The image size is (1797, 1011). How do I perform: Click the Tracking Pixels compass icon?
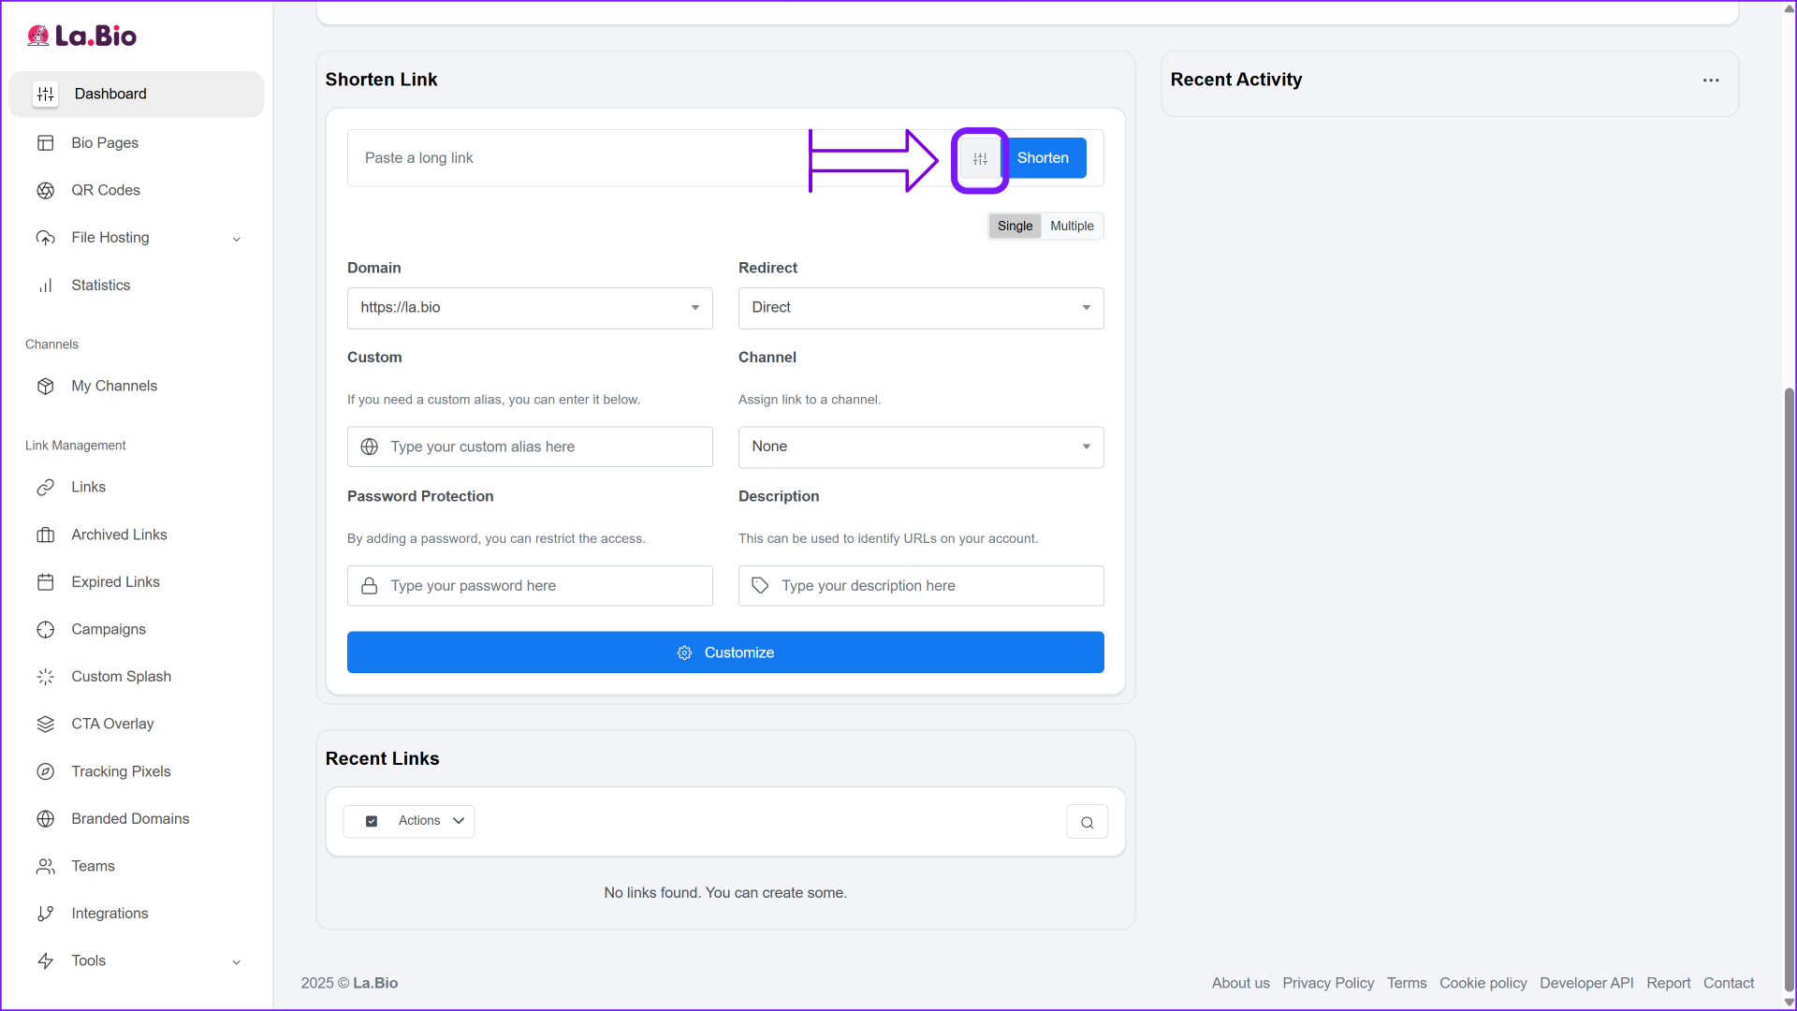(45, 771)
